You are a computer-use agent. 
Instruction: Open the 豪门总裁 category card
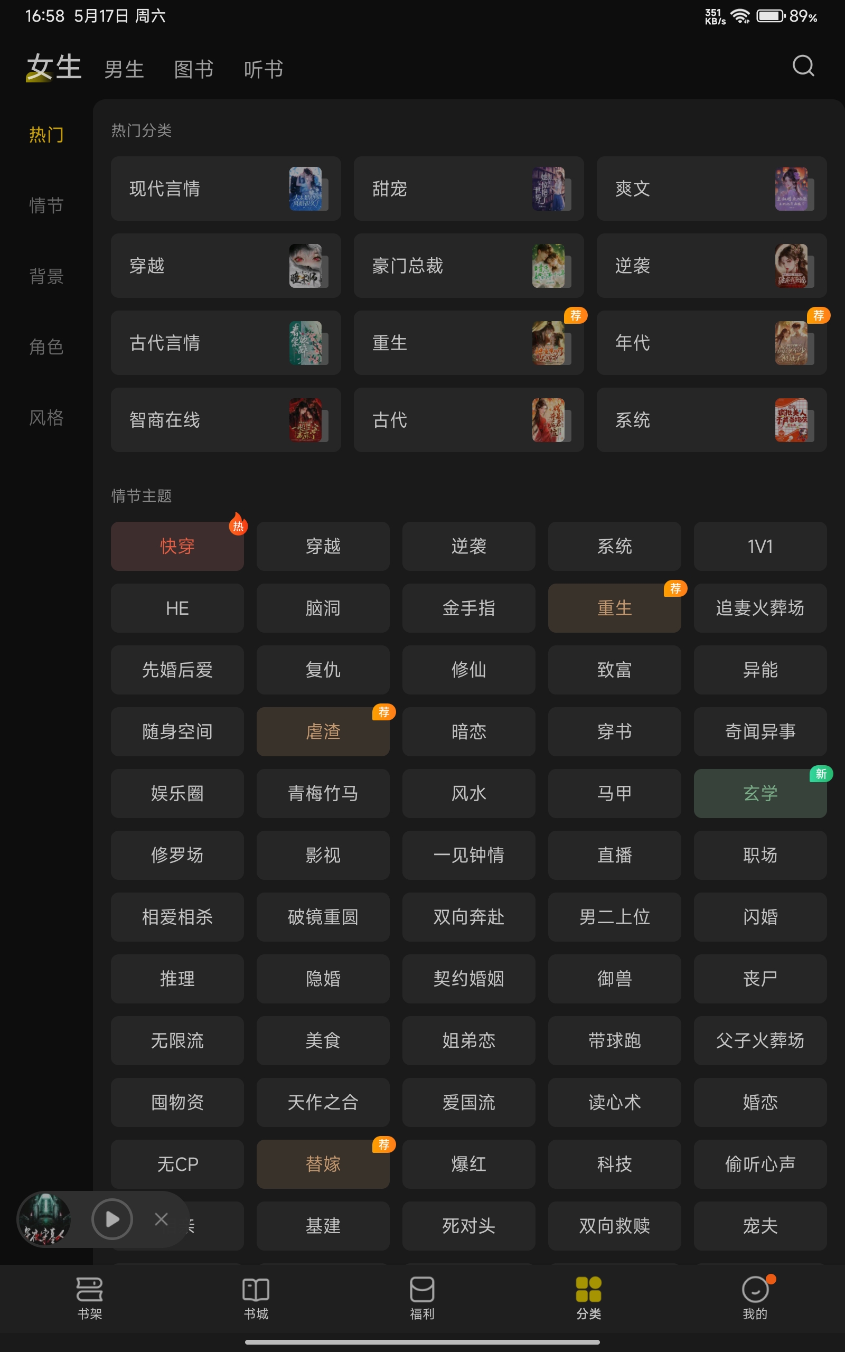tap(469, 265)
